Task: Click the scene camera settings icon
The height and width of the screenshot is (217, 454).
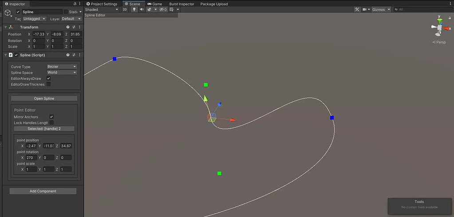Action: (365, 9)
